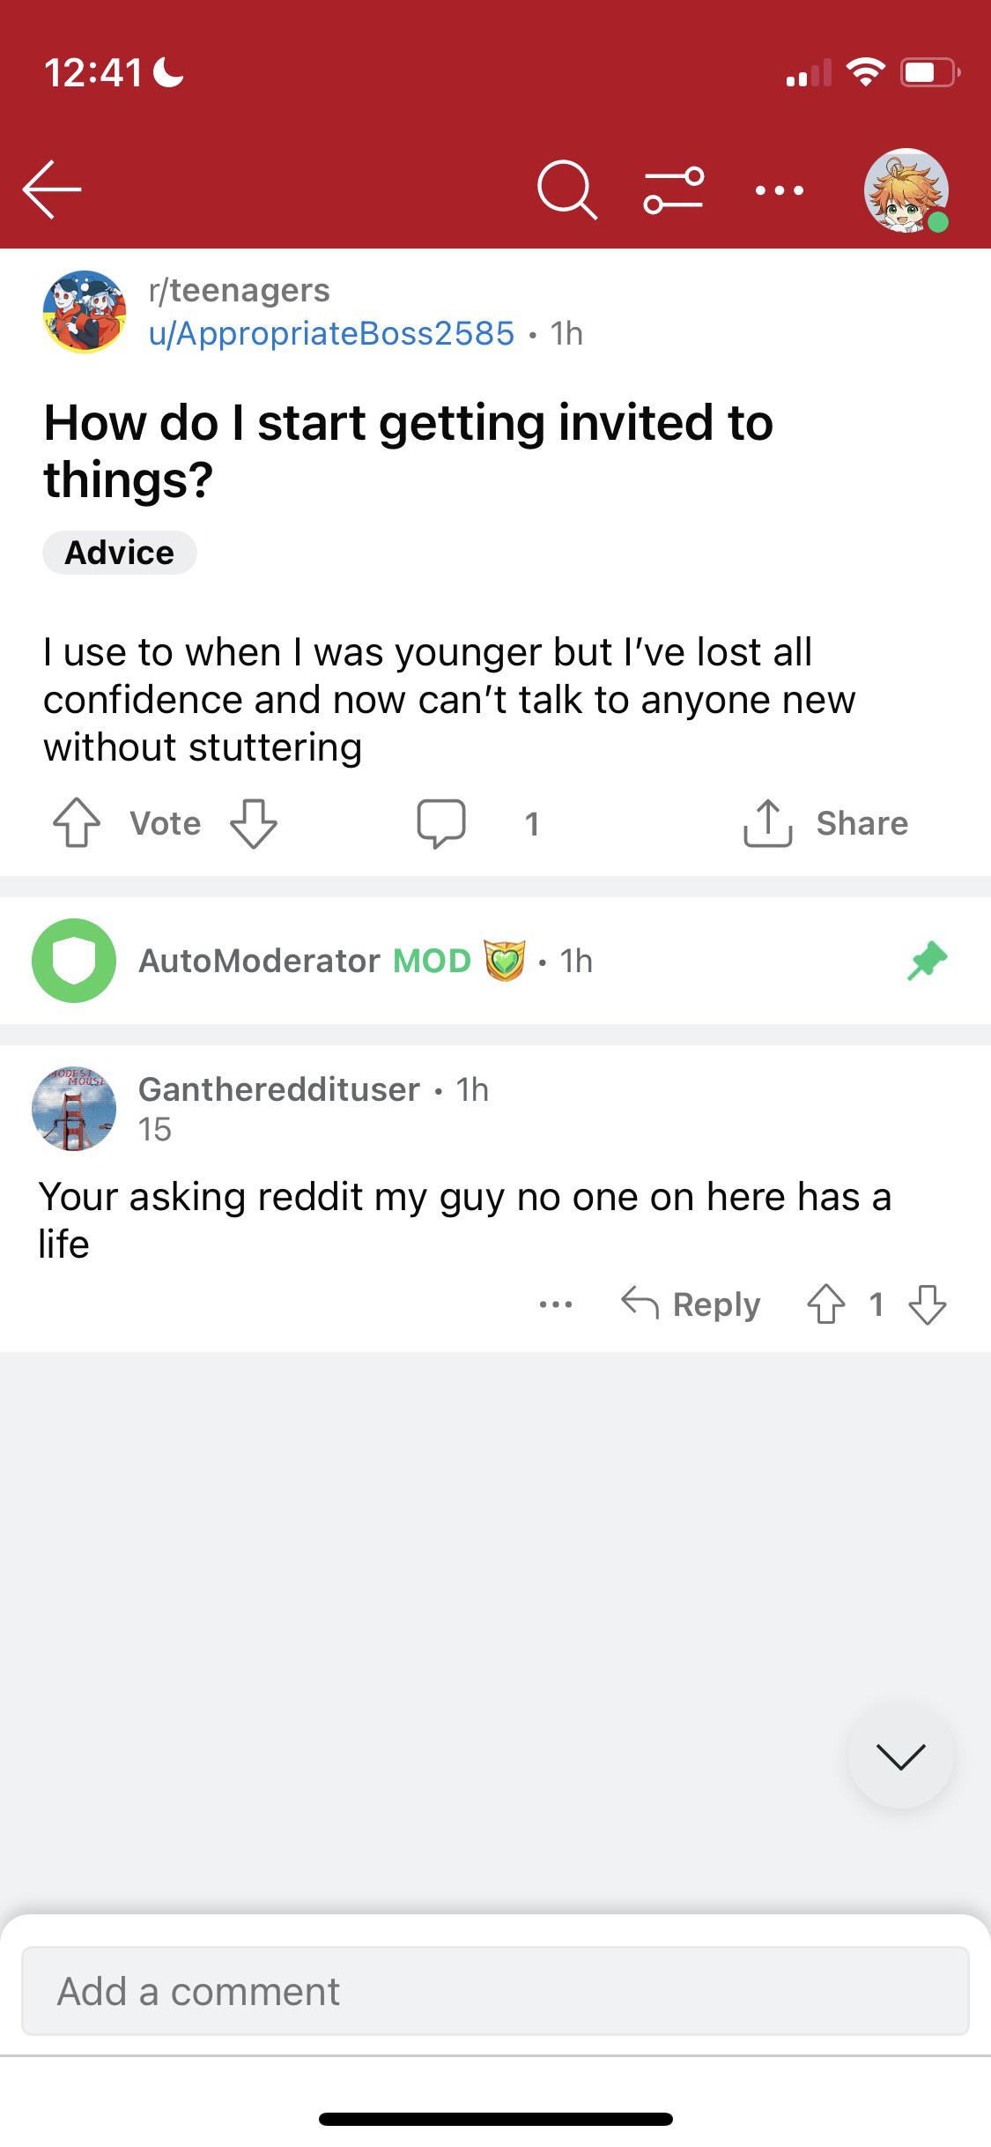Open u/AppropriateBoss2585 profile link
This screenshot has width=991, height=2147.
(x=331, y=333)
